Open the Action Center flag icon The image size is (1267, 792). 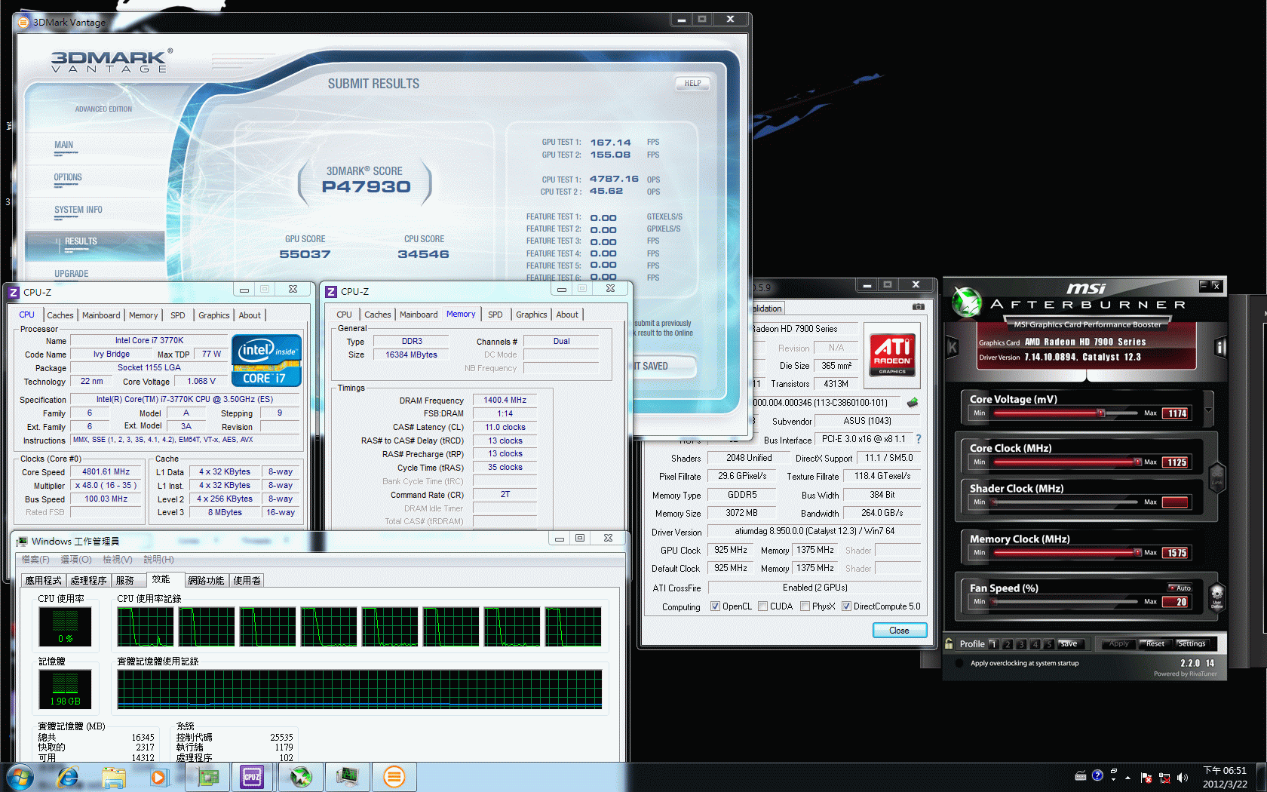pyautogui.click(x=1146, y=777)
